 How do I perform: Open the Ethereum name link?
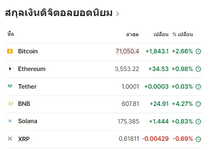32,69
